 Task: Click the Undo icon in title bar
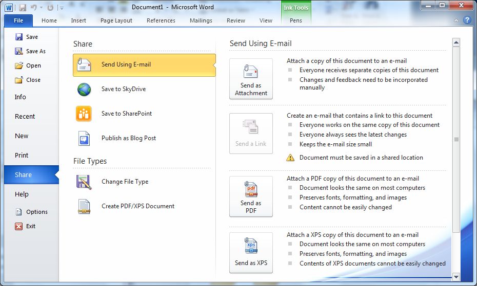34,8
